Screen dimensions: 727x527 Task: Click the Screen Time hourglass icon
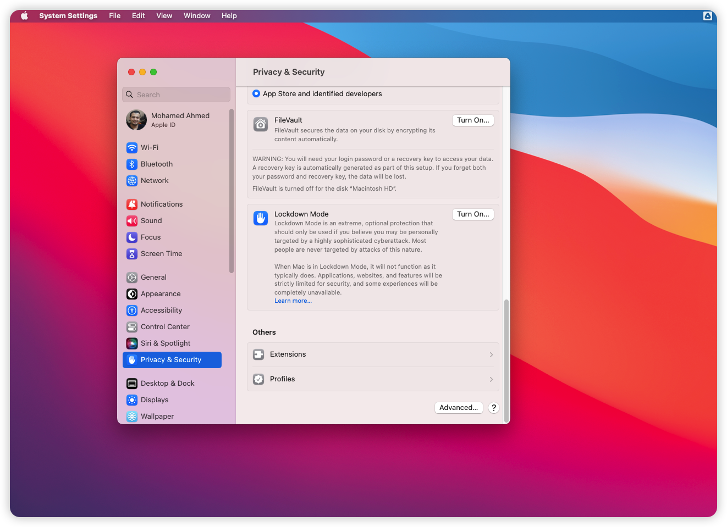[132, 254]
